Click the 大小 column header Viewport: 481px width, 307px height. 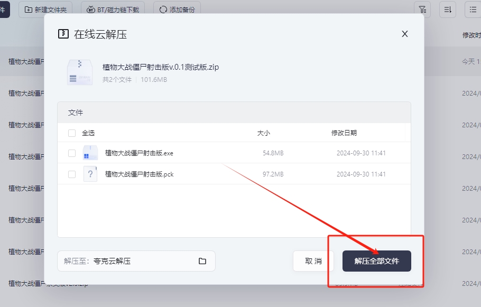pos(263,133)
